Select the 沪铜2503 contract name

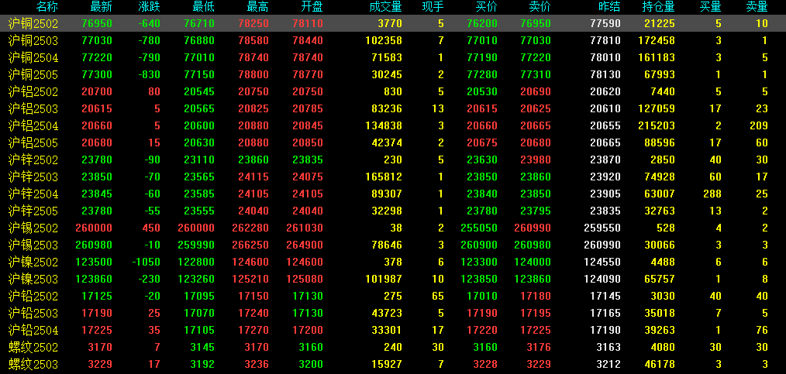tap(33, 40)
